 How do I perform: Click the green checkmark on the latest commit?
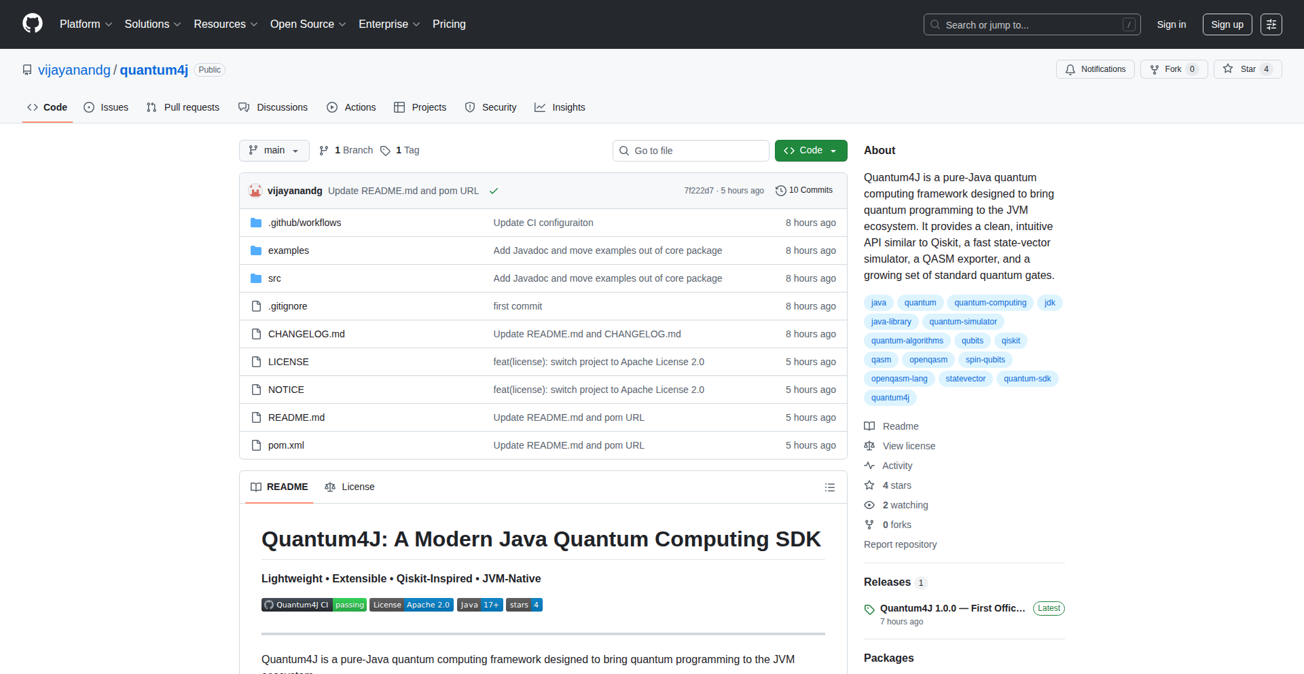[494, 191]
